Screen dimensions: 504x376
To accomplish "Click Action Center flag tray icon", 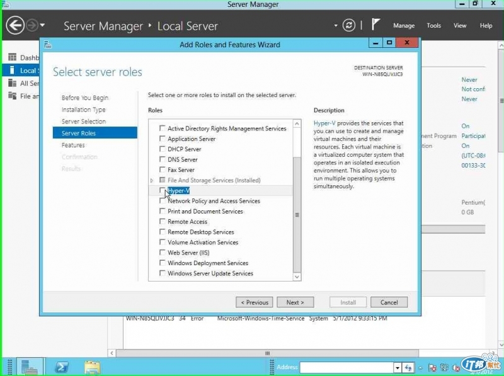I will [432, 368].
